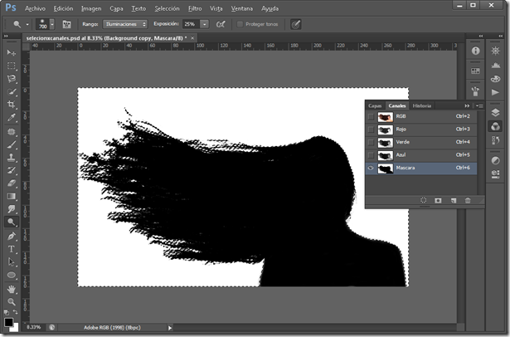510x337 pixels.
Task: Collapse the Canales panel with double arrows
Action: pyautogui.click(x=467, y=105)
